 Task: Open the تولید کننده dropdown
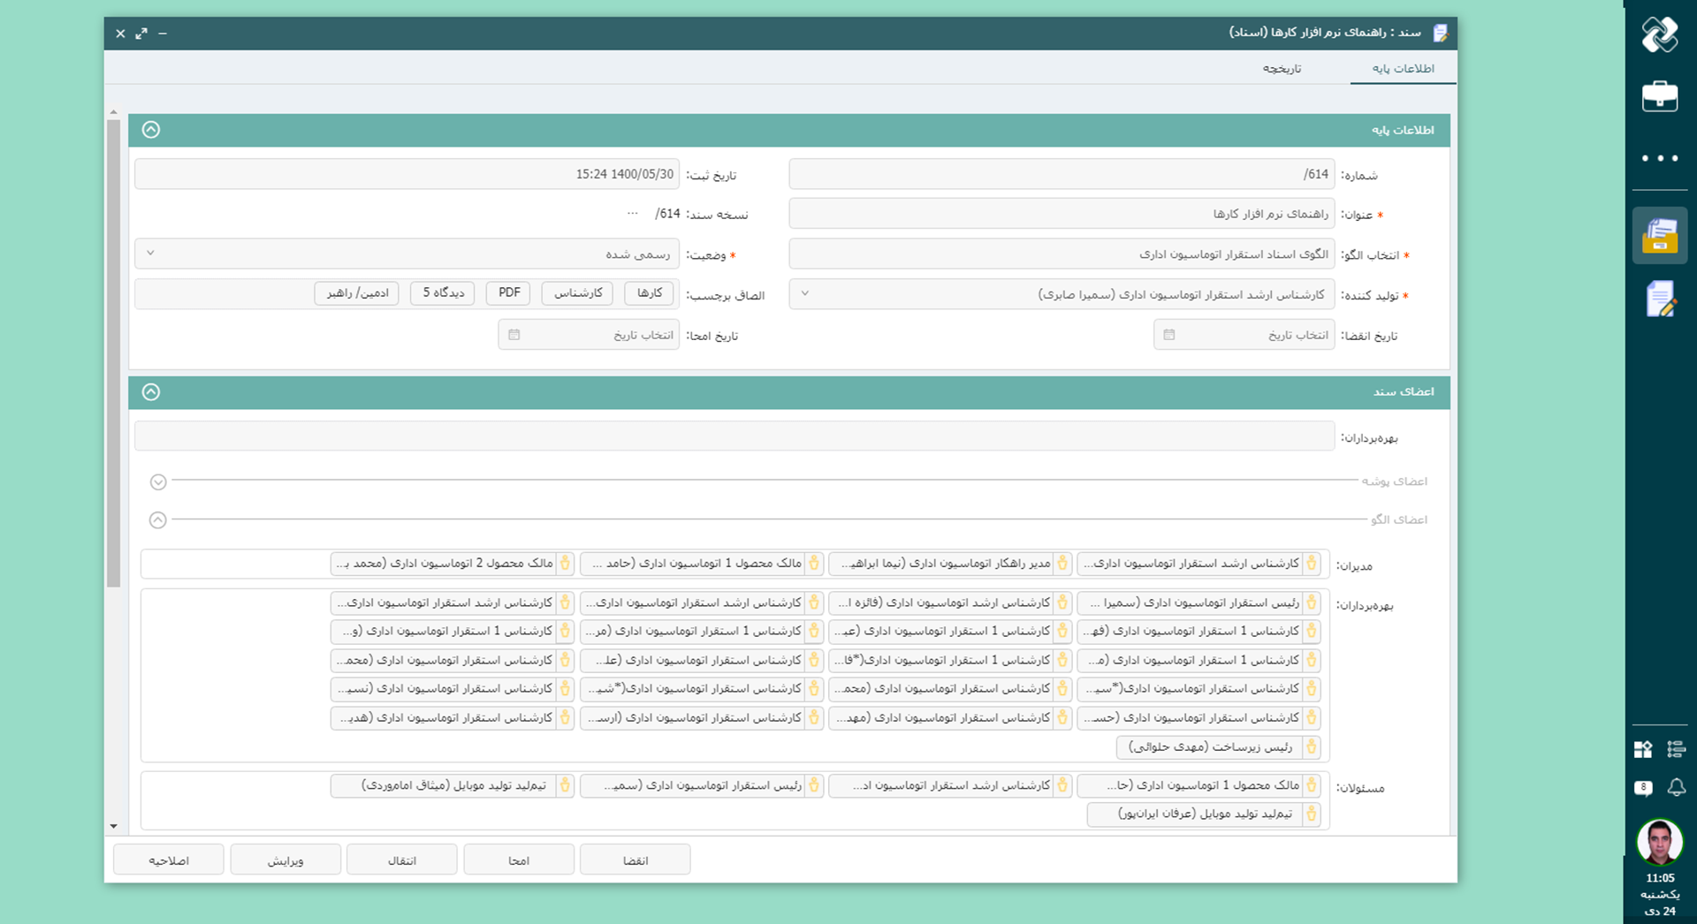[x=1061, y=294]
